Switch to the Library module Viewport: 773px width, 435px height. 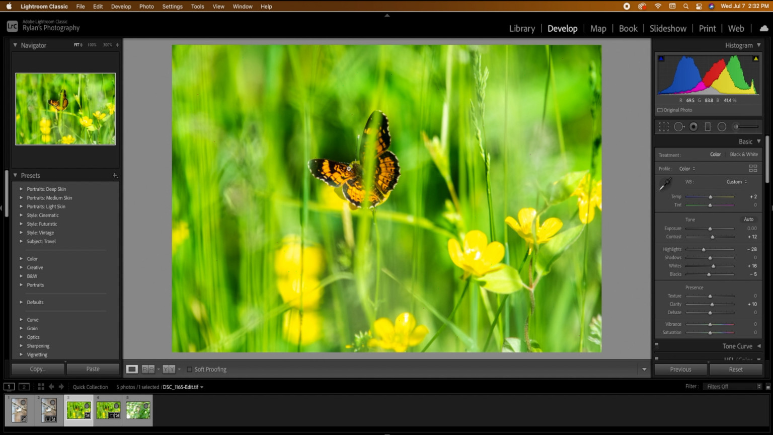522,29
